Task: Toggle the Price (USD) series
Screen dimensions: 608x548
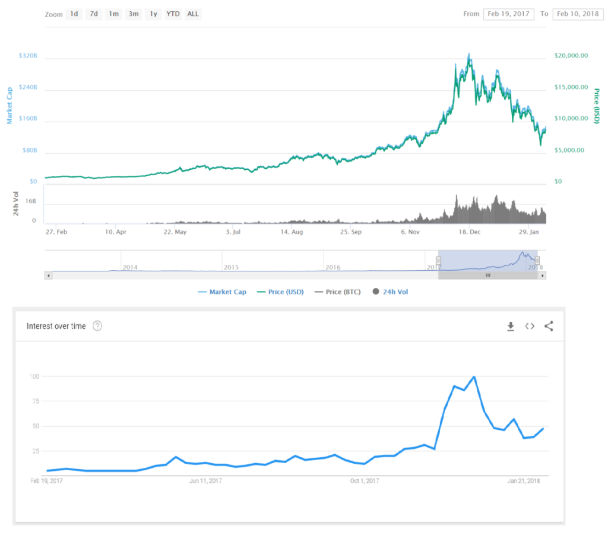Action: coord(280,292)
